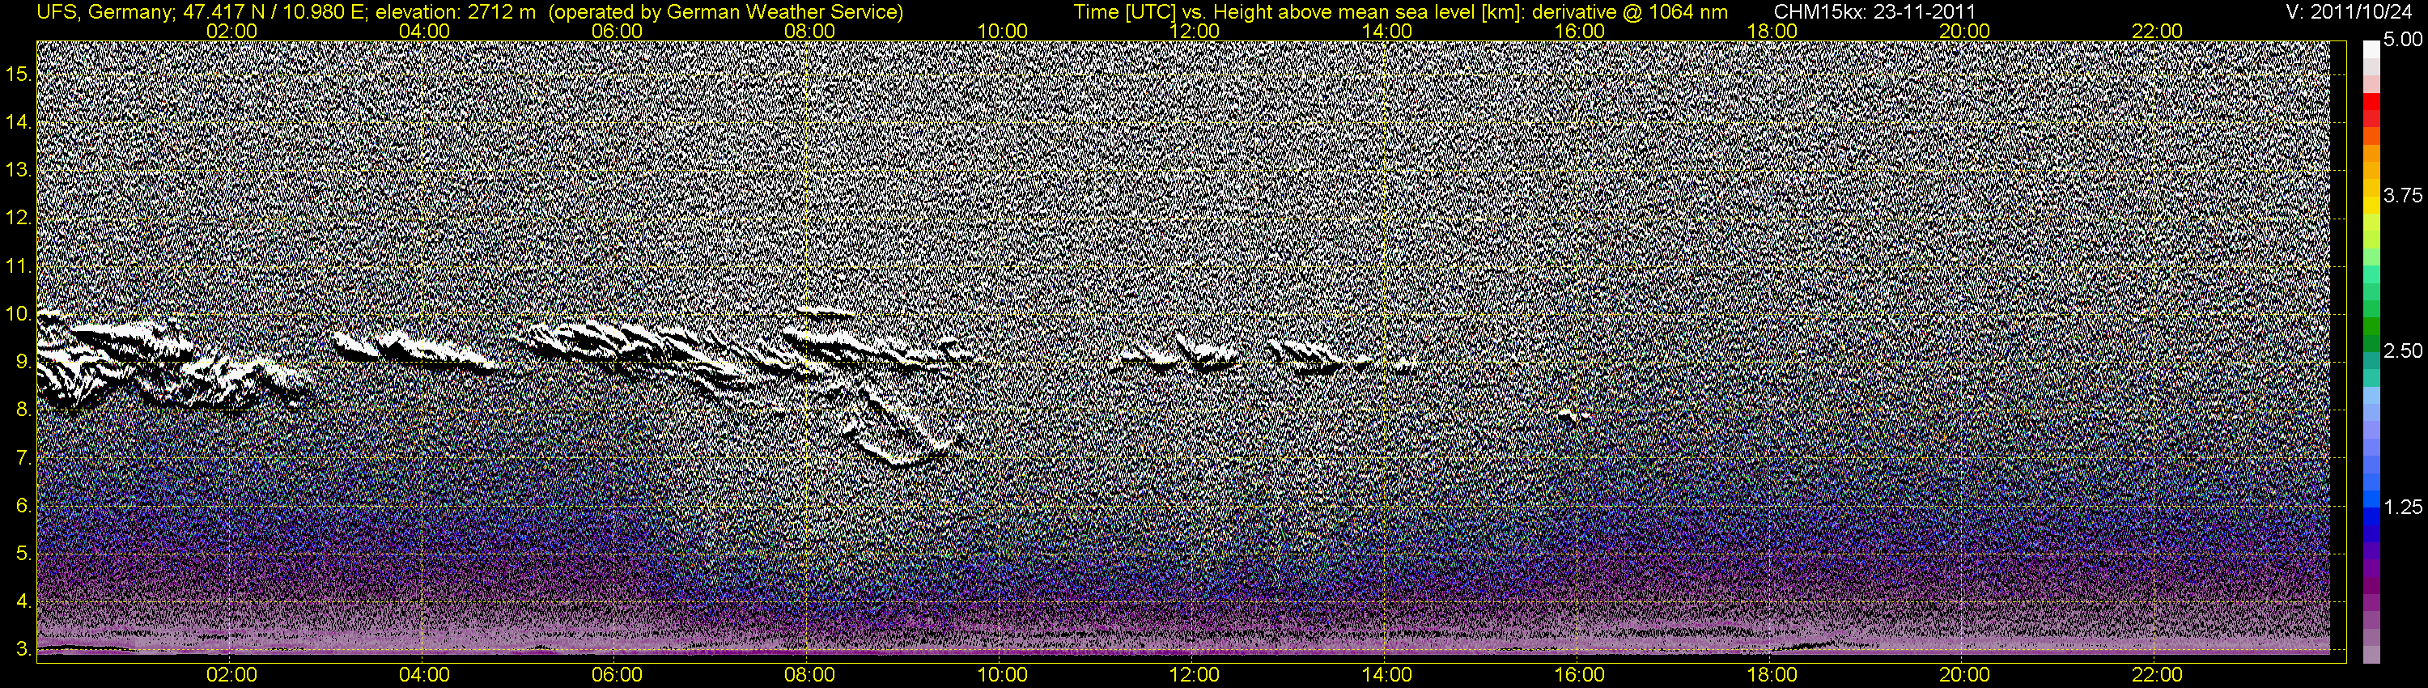2428x688 pixels.
Task: Pick the green segment of the color bar
Action: pyautogui.click(x=2371, y=328)
